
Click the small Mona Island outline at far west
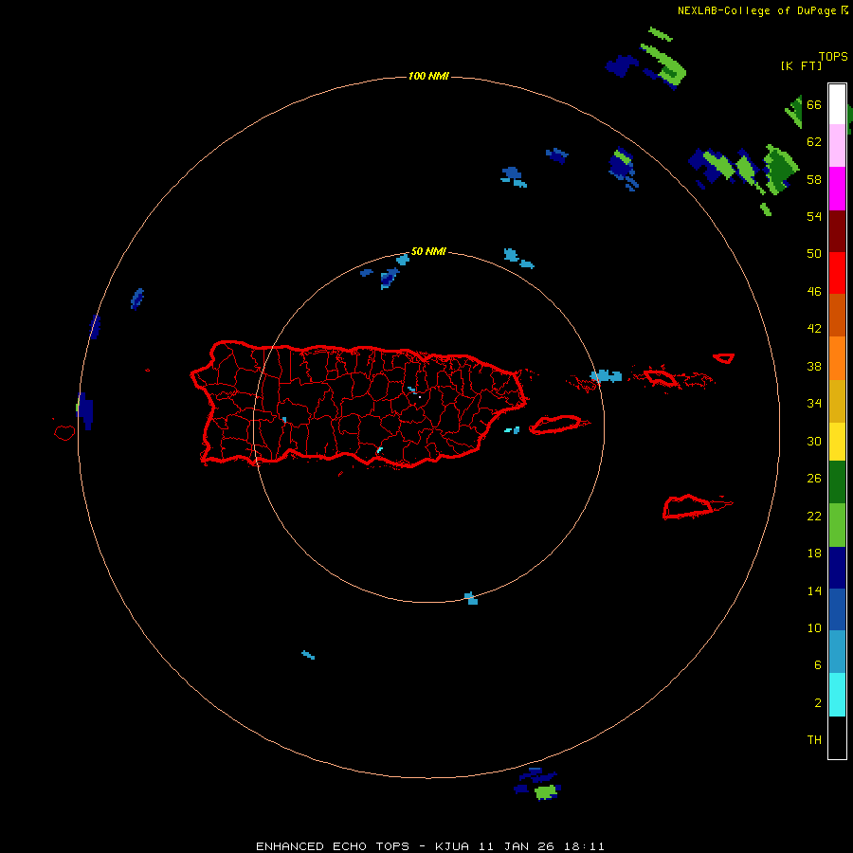[x=64, y=432]
